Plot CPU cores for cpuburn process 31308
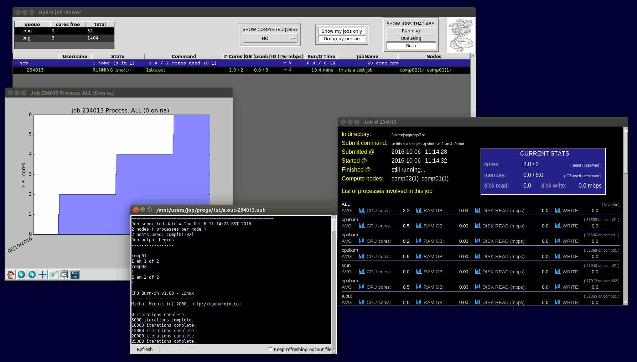Screen dimensions: 637x362 click(362, 226)
